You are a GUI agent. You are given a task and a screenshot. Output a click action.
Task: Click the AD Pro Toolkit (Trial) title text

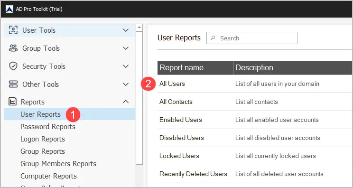[x=39, y=9]
